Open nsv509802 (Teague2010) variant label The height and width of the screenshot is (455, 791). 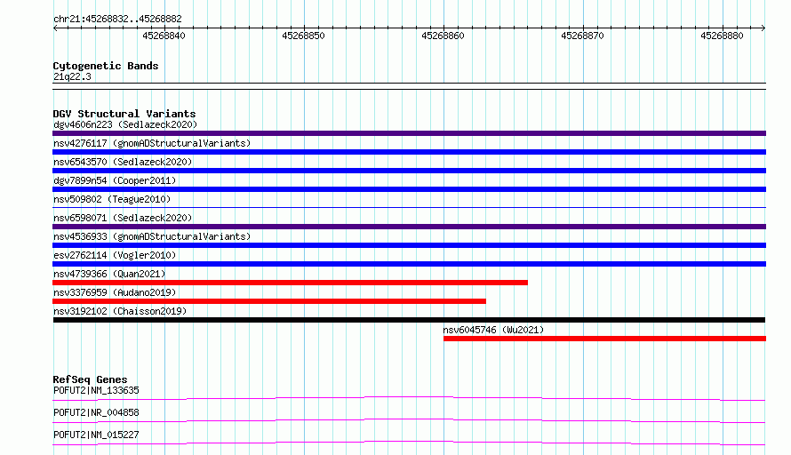tap(112, 199)
